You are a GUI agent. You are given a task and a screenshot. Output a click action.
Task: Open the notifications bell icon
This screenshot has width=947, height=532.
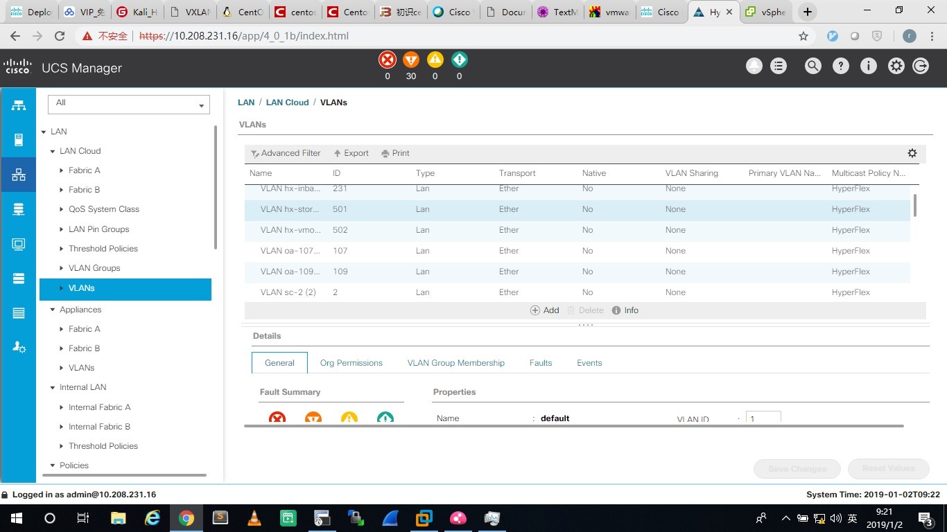754,66
